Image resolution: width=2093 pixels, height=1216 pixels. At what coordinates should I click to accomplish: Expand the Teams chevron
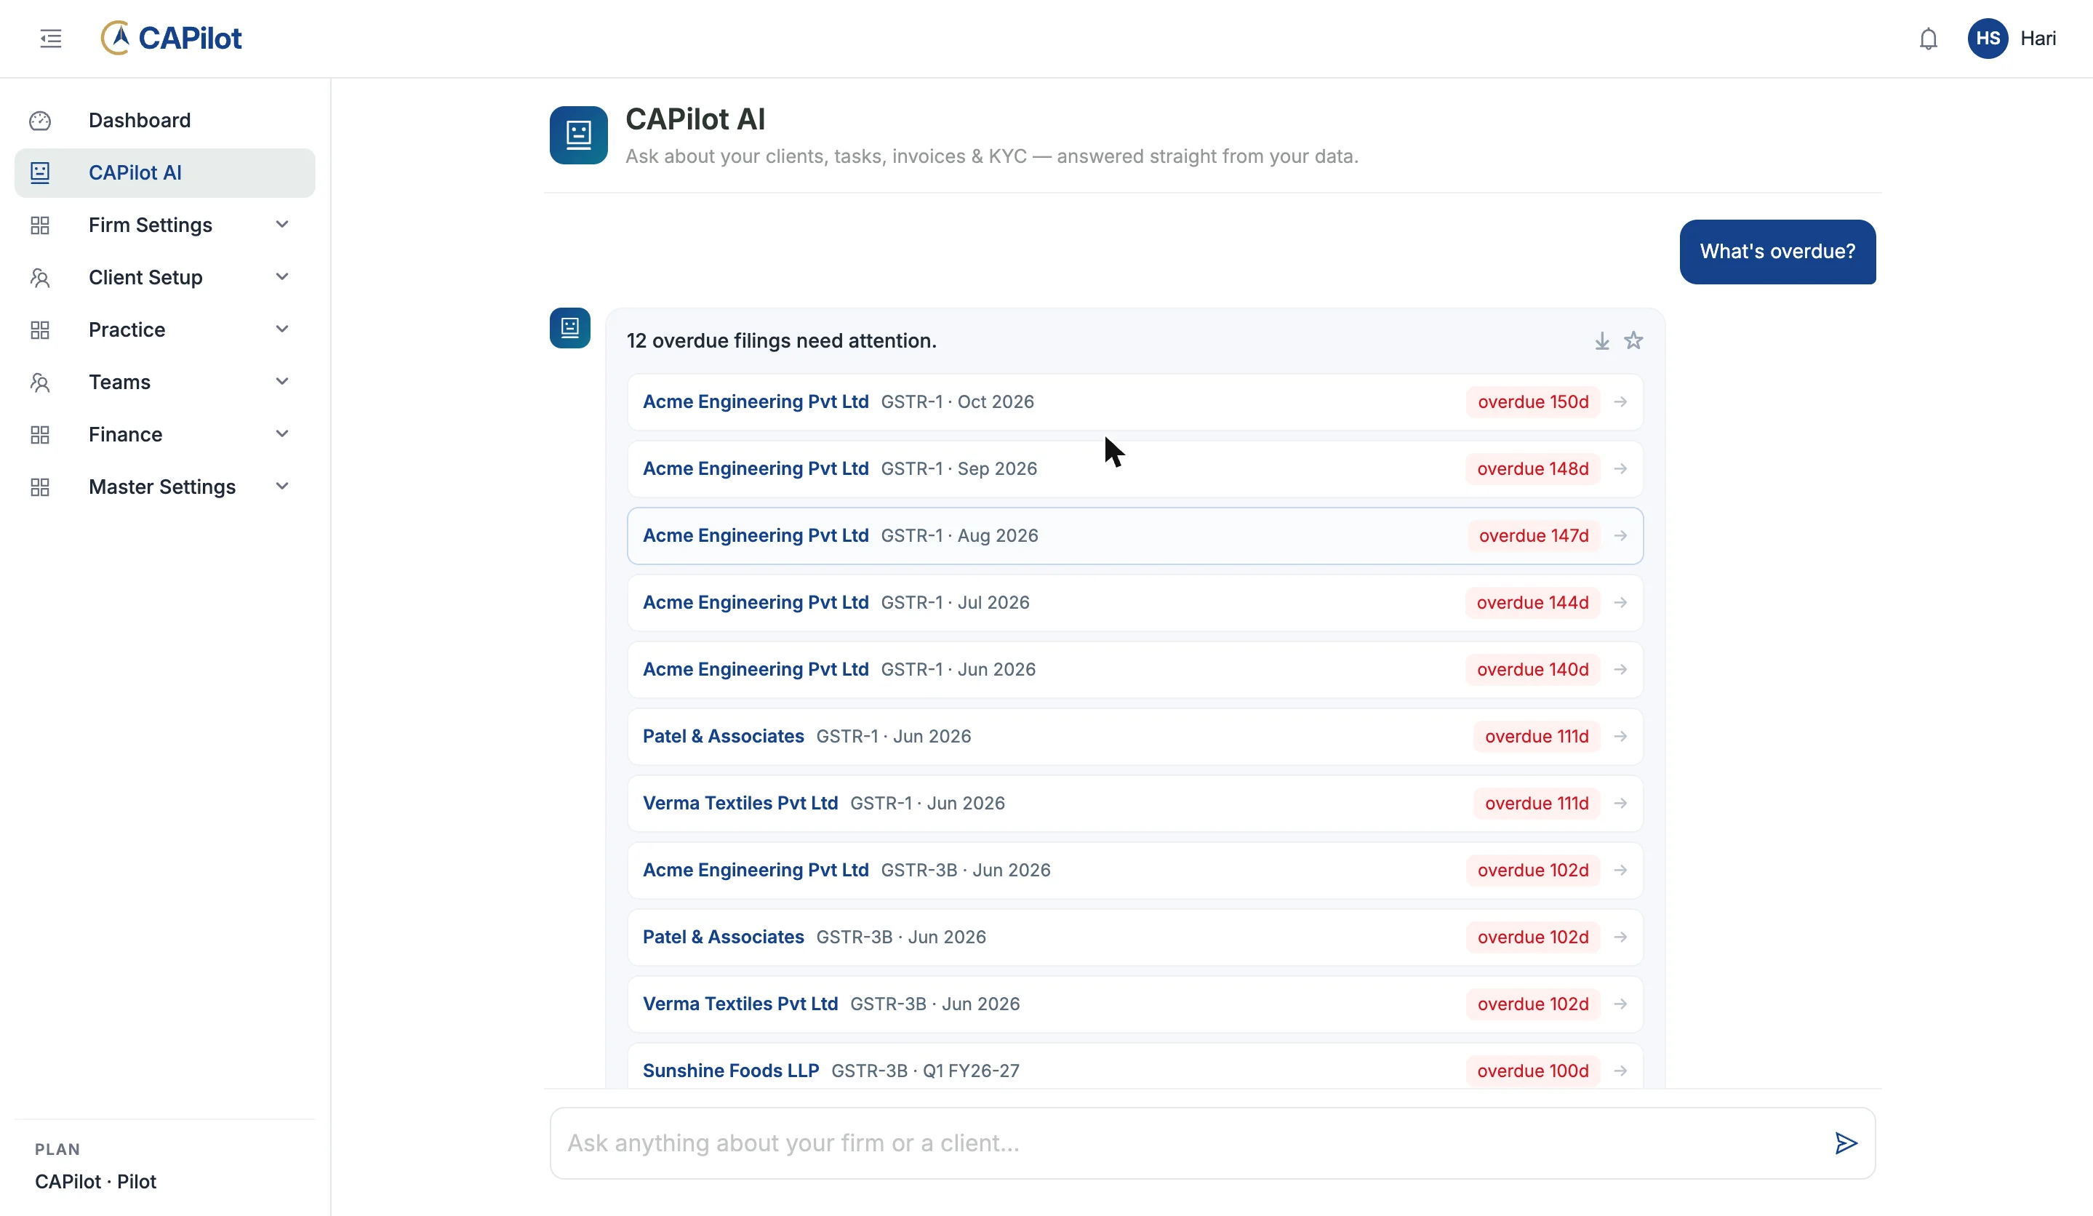pyautogui.click(x=281, y=381)
